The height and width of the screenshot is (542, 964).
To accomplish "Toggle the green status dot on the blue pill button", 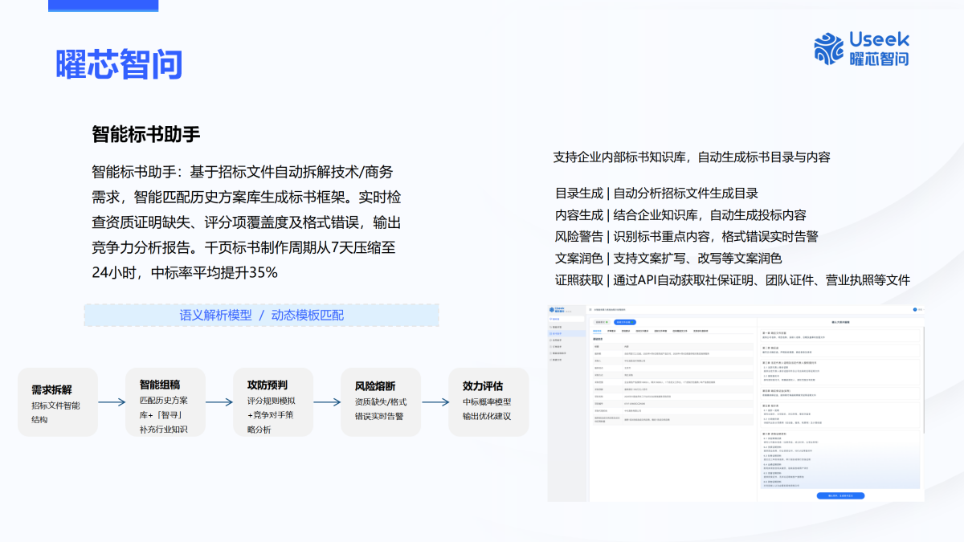I will (x=632, y=322).
